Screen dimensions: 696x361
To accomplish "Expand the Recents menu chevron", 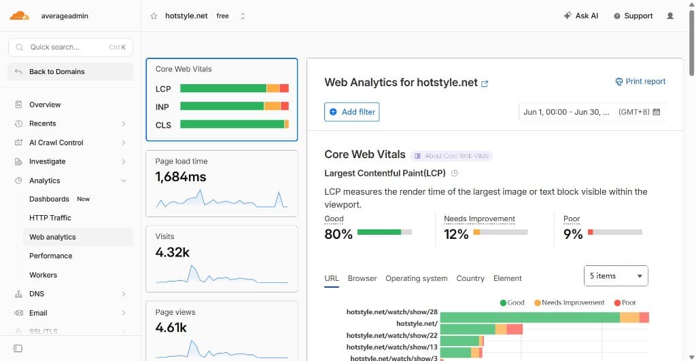I will (124, 123).
